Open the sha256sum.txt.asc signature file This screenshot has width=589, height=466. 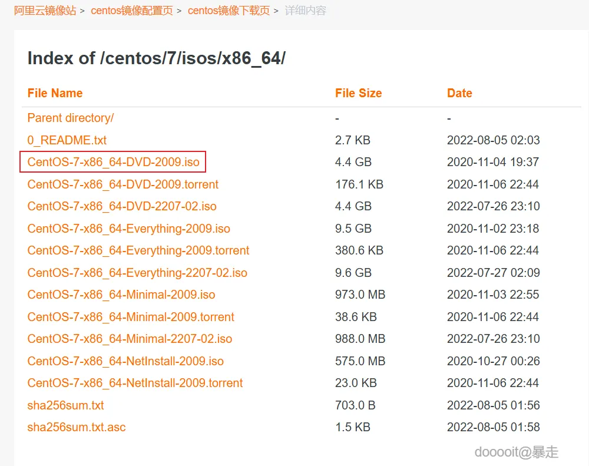pos(77,427)
